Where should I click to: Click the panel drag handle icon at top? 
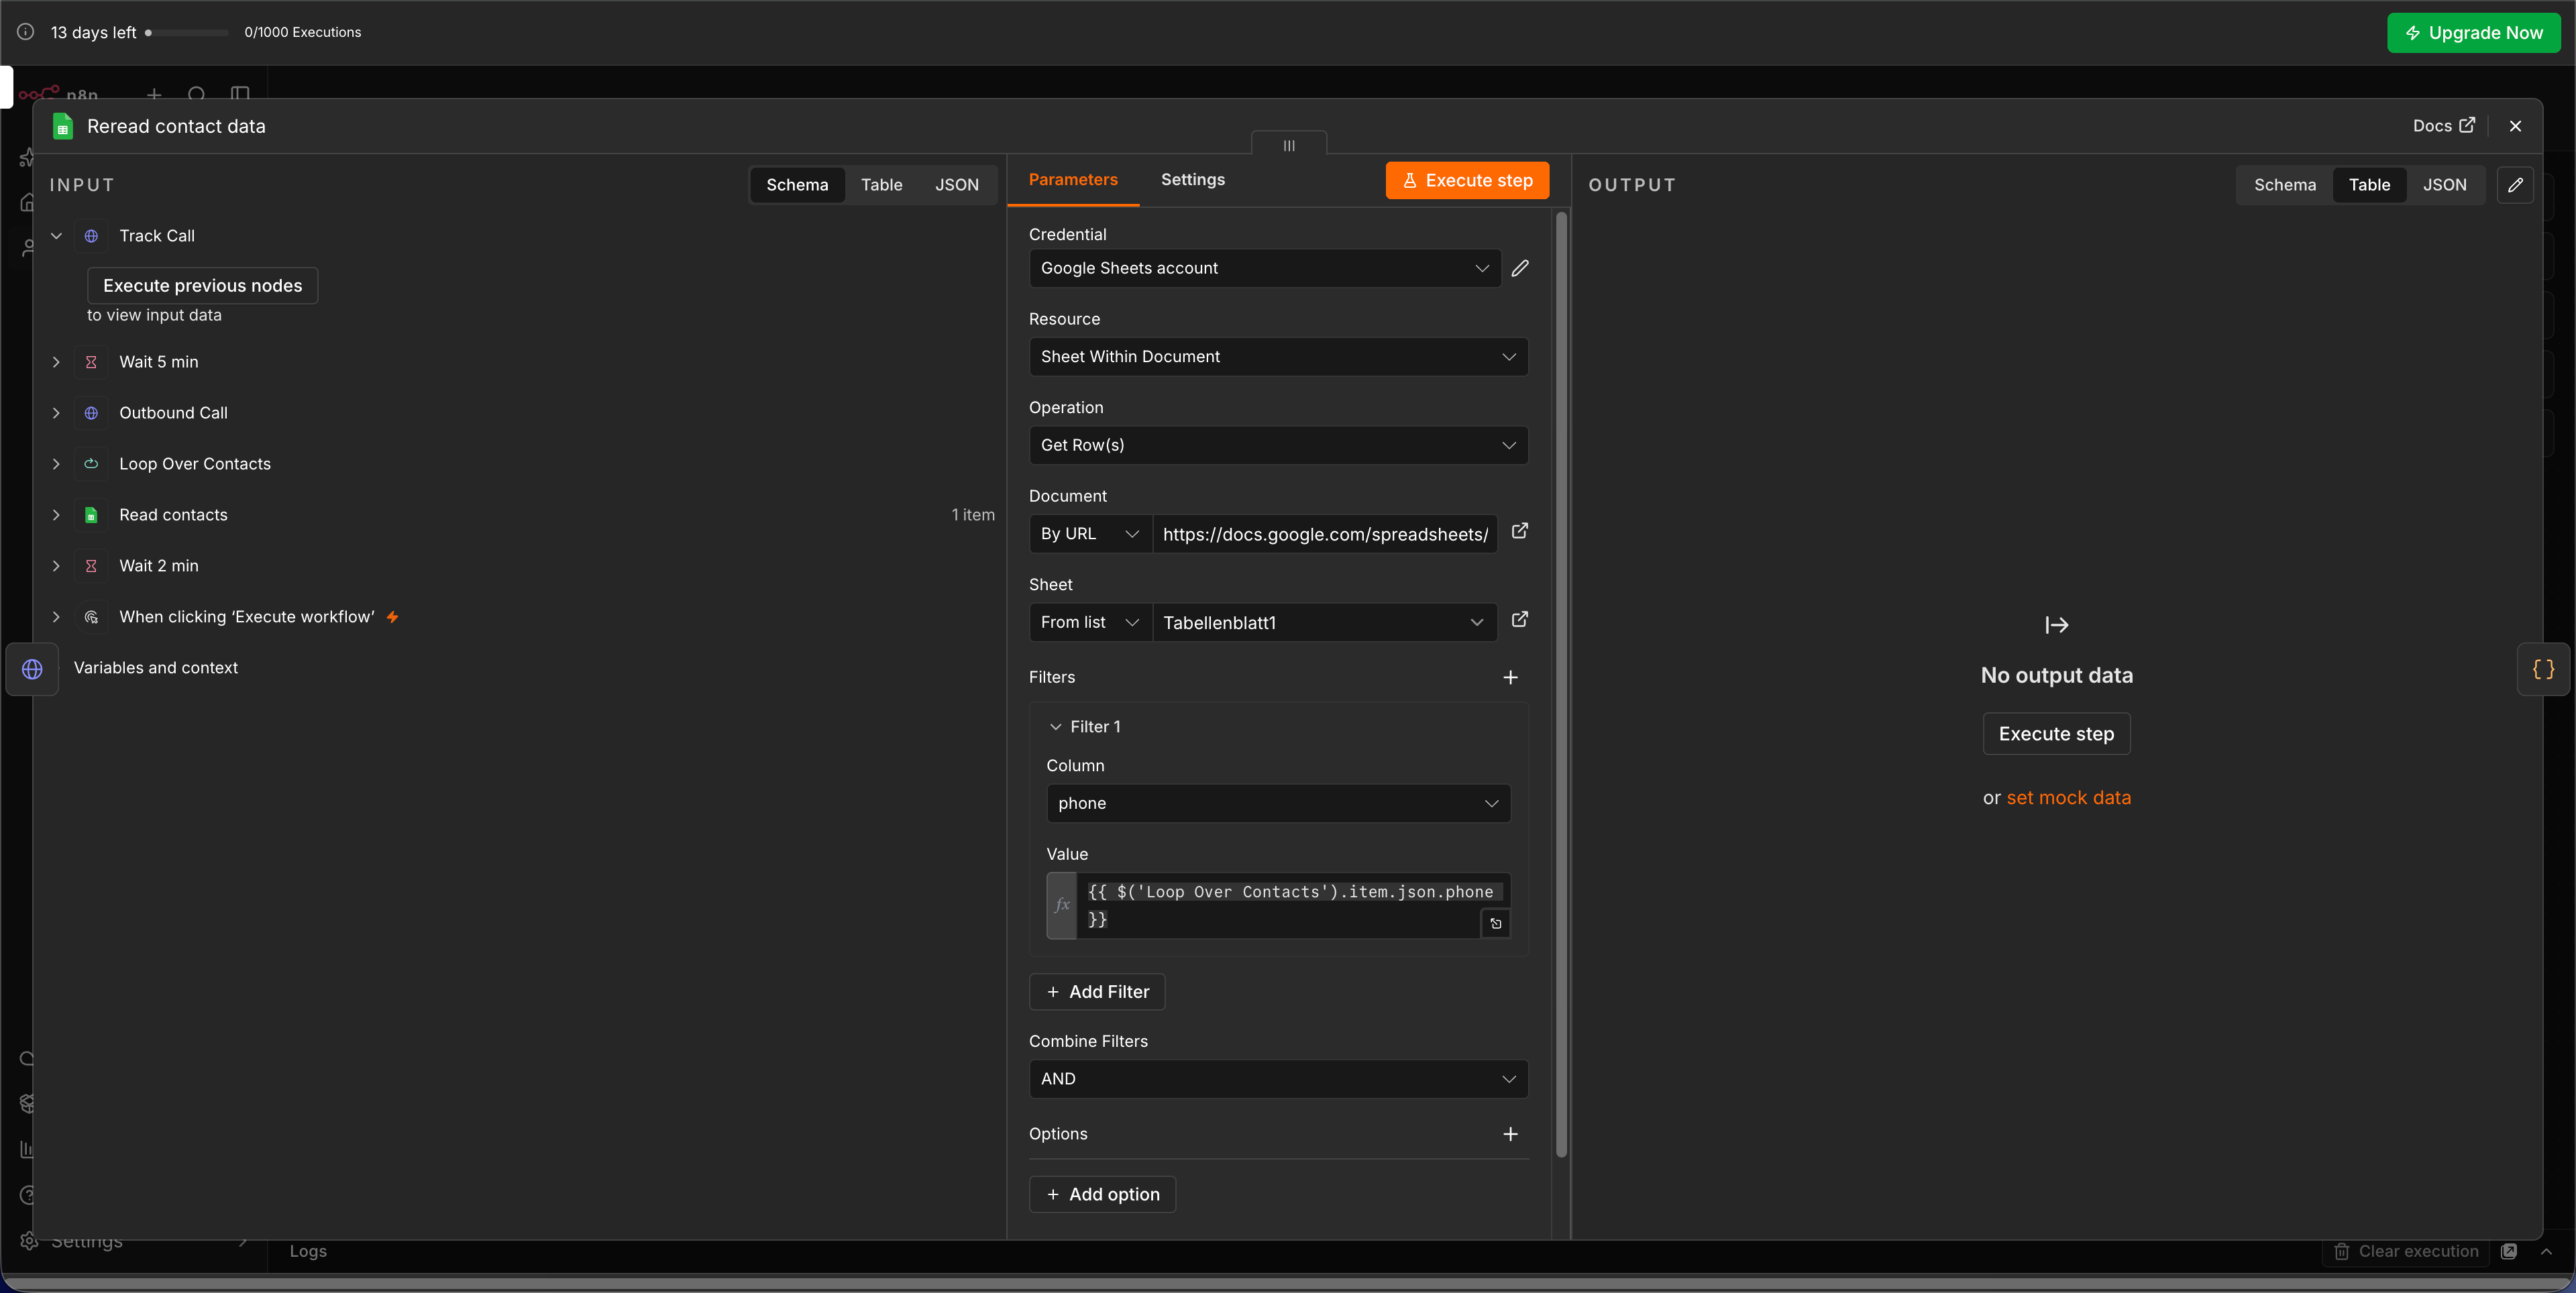(1289, 145)
